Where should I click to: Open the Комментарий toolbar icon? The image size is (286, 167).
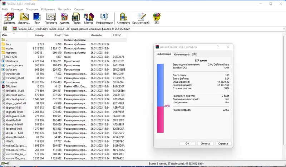click(x=141, y=18)
